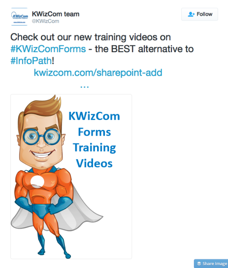228x268 pixels.
Task: Open the #InfoPath hashtag
Action: [31, 61]
